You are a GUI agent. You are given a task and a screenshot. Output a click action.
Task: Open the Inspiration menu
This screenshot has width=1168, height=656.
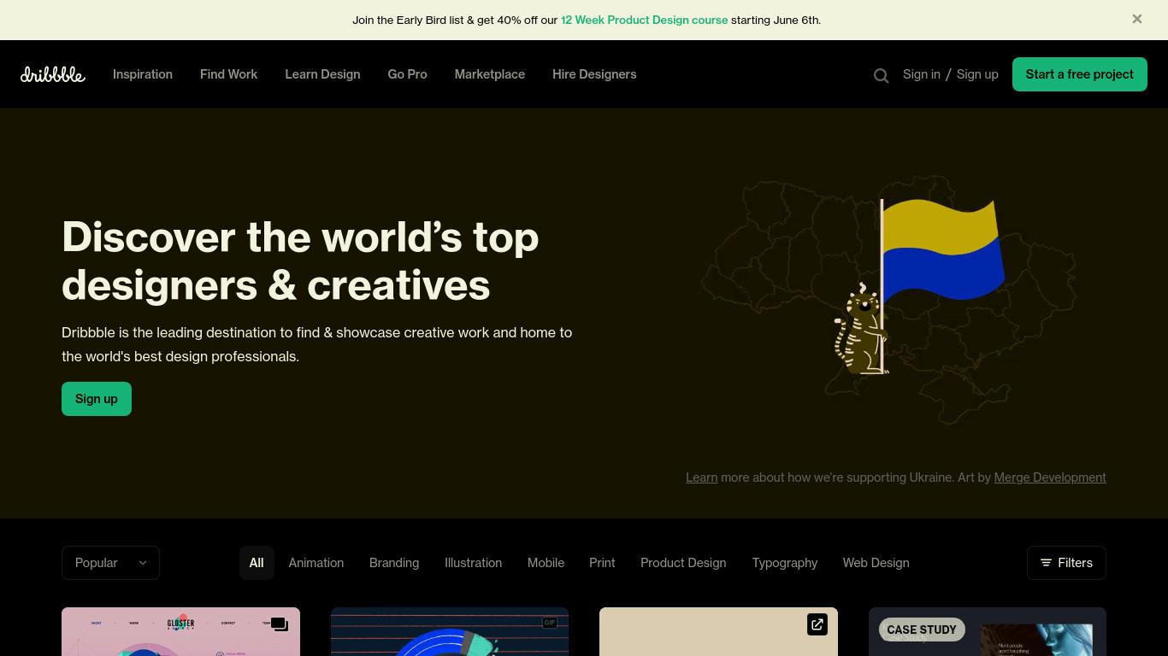click(143, 74)
